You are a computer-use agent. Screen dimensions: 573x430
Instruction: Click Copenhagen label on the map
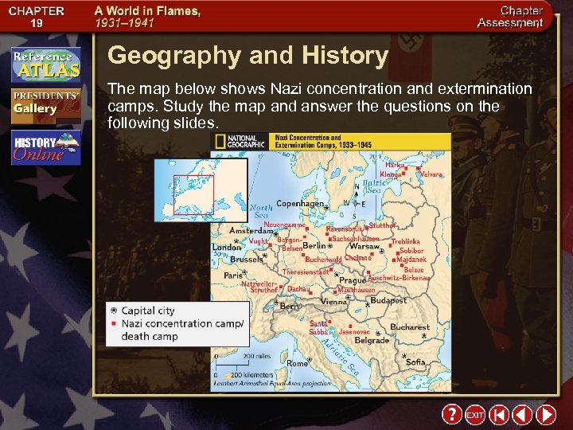coord(300,204)
